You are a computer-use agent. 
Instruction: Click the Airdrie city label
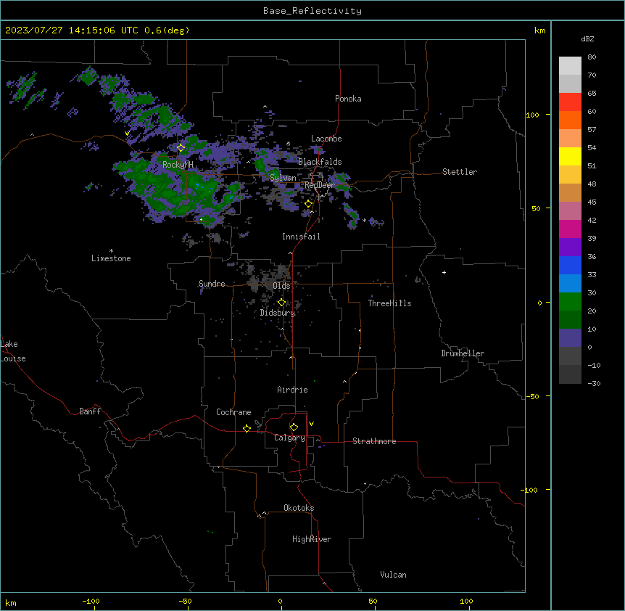292,390
